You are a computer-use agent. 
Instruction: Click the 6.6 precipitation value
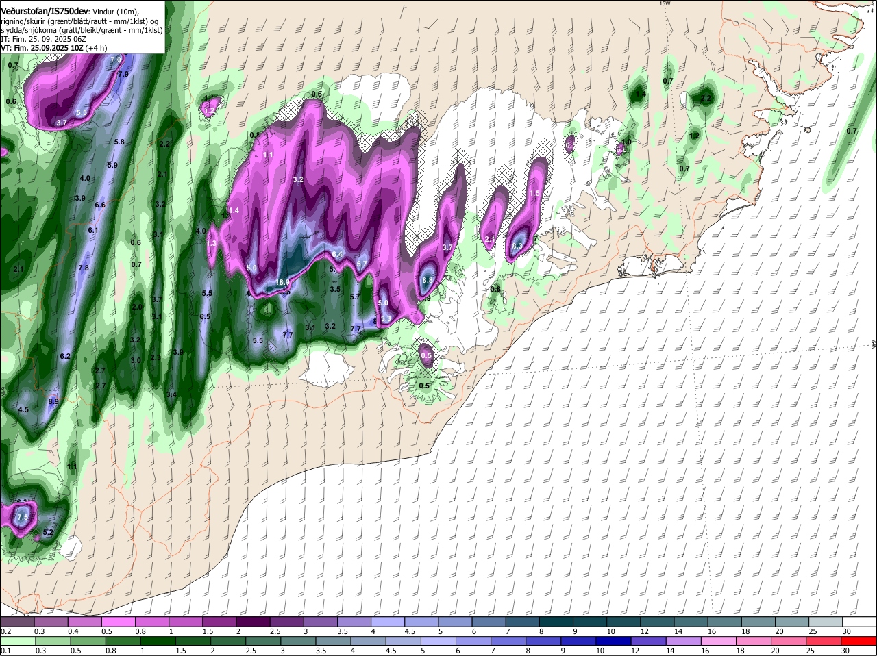[100, 205]
